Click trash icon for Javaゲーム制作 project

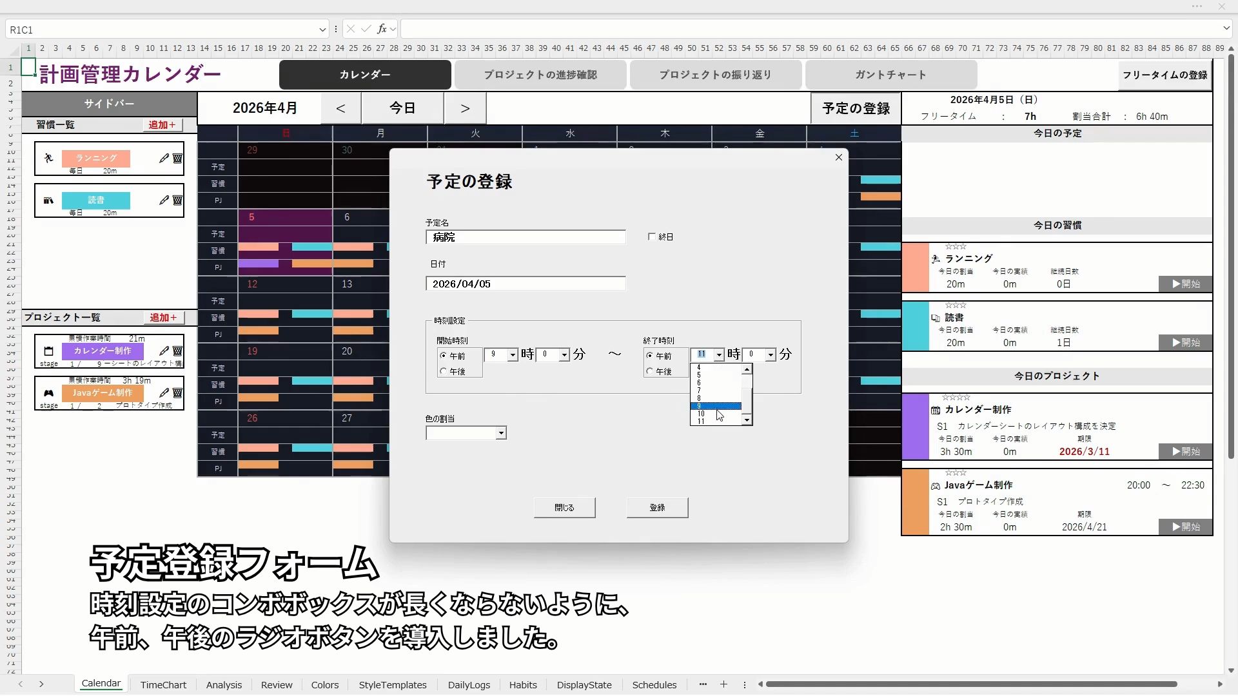(x=177, y=393)
